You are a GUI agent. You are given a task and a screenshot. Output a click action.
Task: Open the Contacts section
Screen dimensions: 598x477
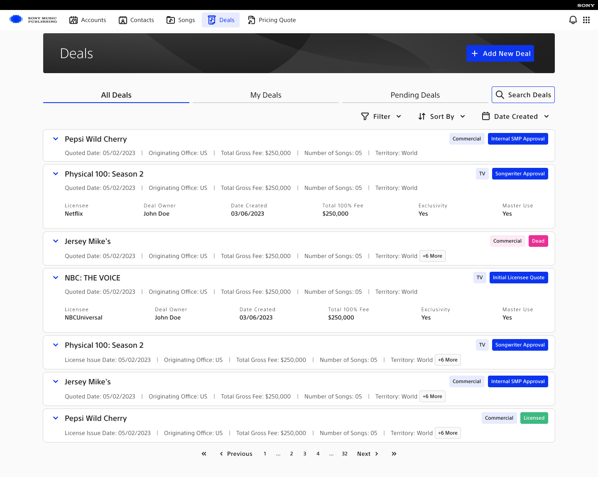[136, 20]
